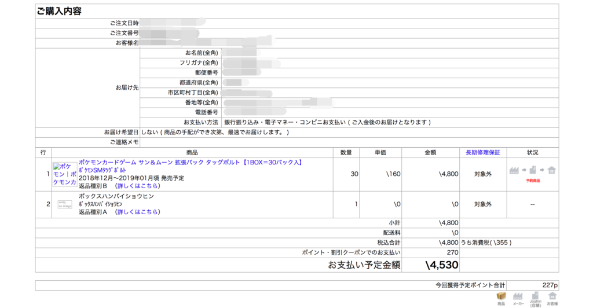This screenshot has height=308, width=593.
Task: Open the Pokemon card product thumbnail in row 1
Action: [x=65, y=174]
